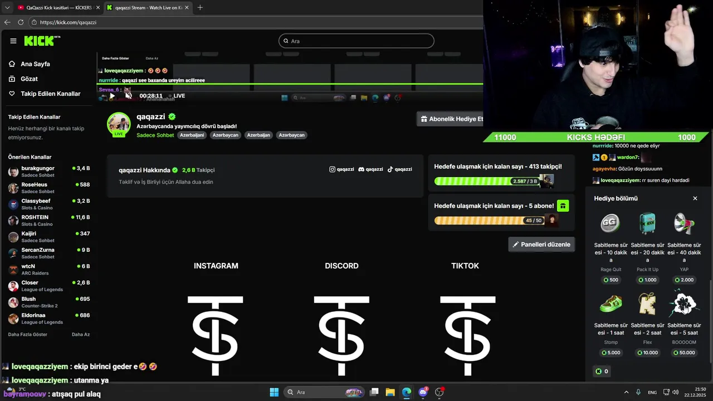Select the Azerbaijan tag
This screenshot has height=401, width=713.
(258, 135)
